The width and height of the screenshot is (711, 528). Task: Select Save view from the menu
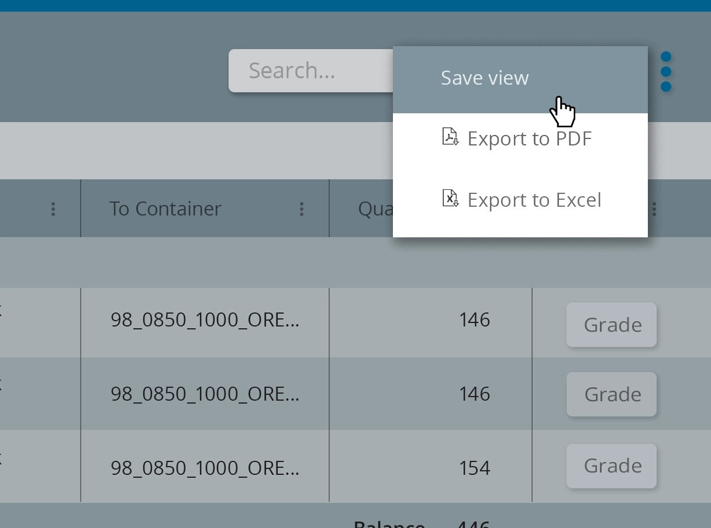485,78
